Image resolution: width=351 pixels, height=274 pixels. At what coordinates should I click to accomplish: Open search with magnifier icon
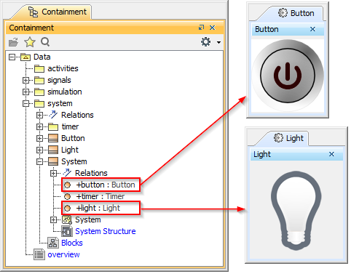(45, 42)
